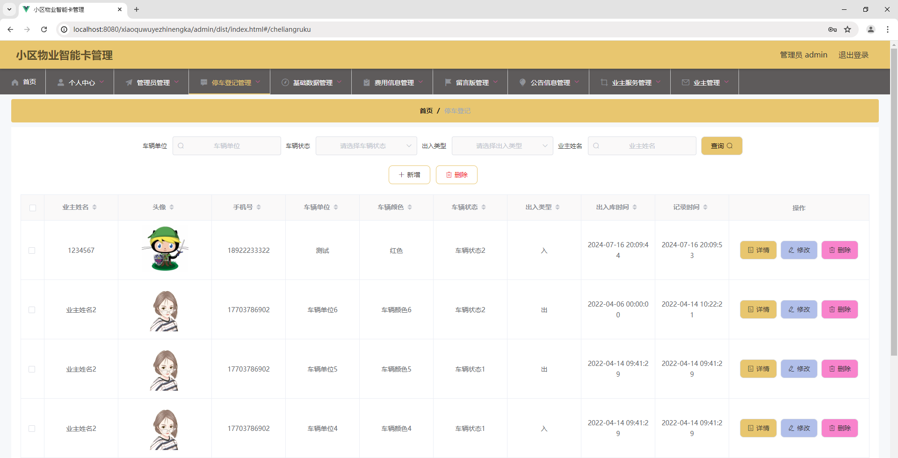This screenshot has width=898, height=458.
Task: Click the trash icon on 删除 button
Action: click(x=449, y=175)
